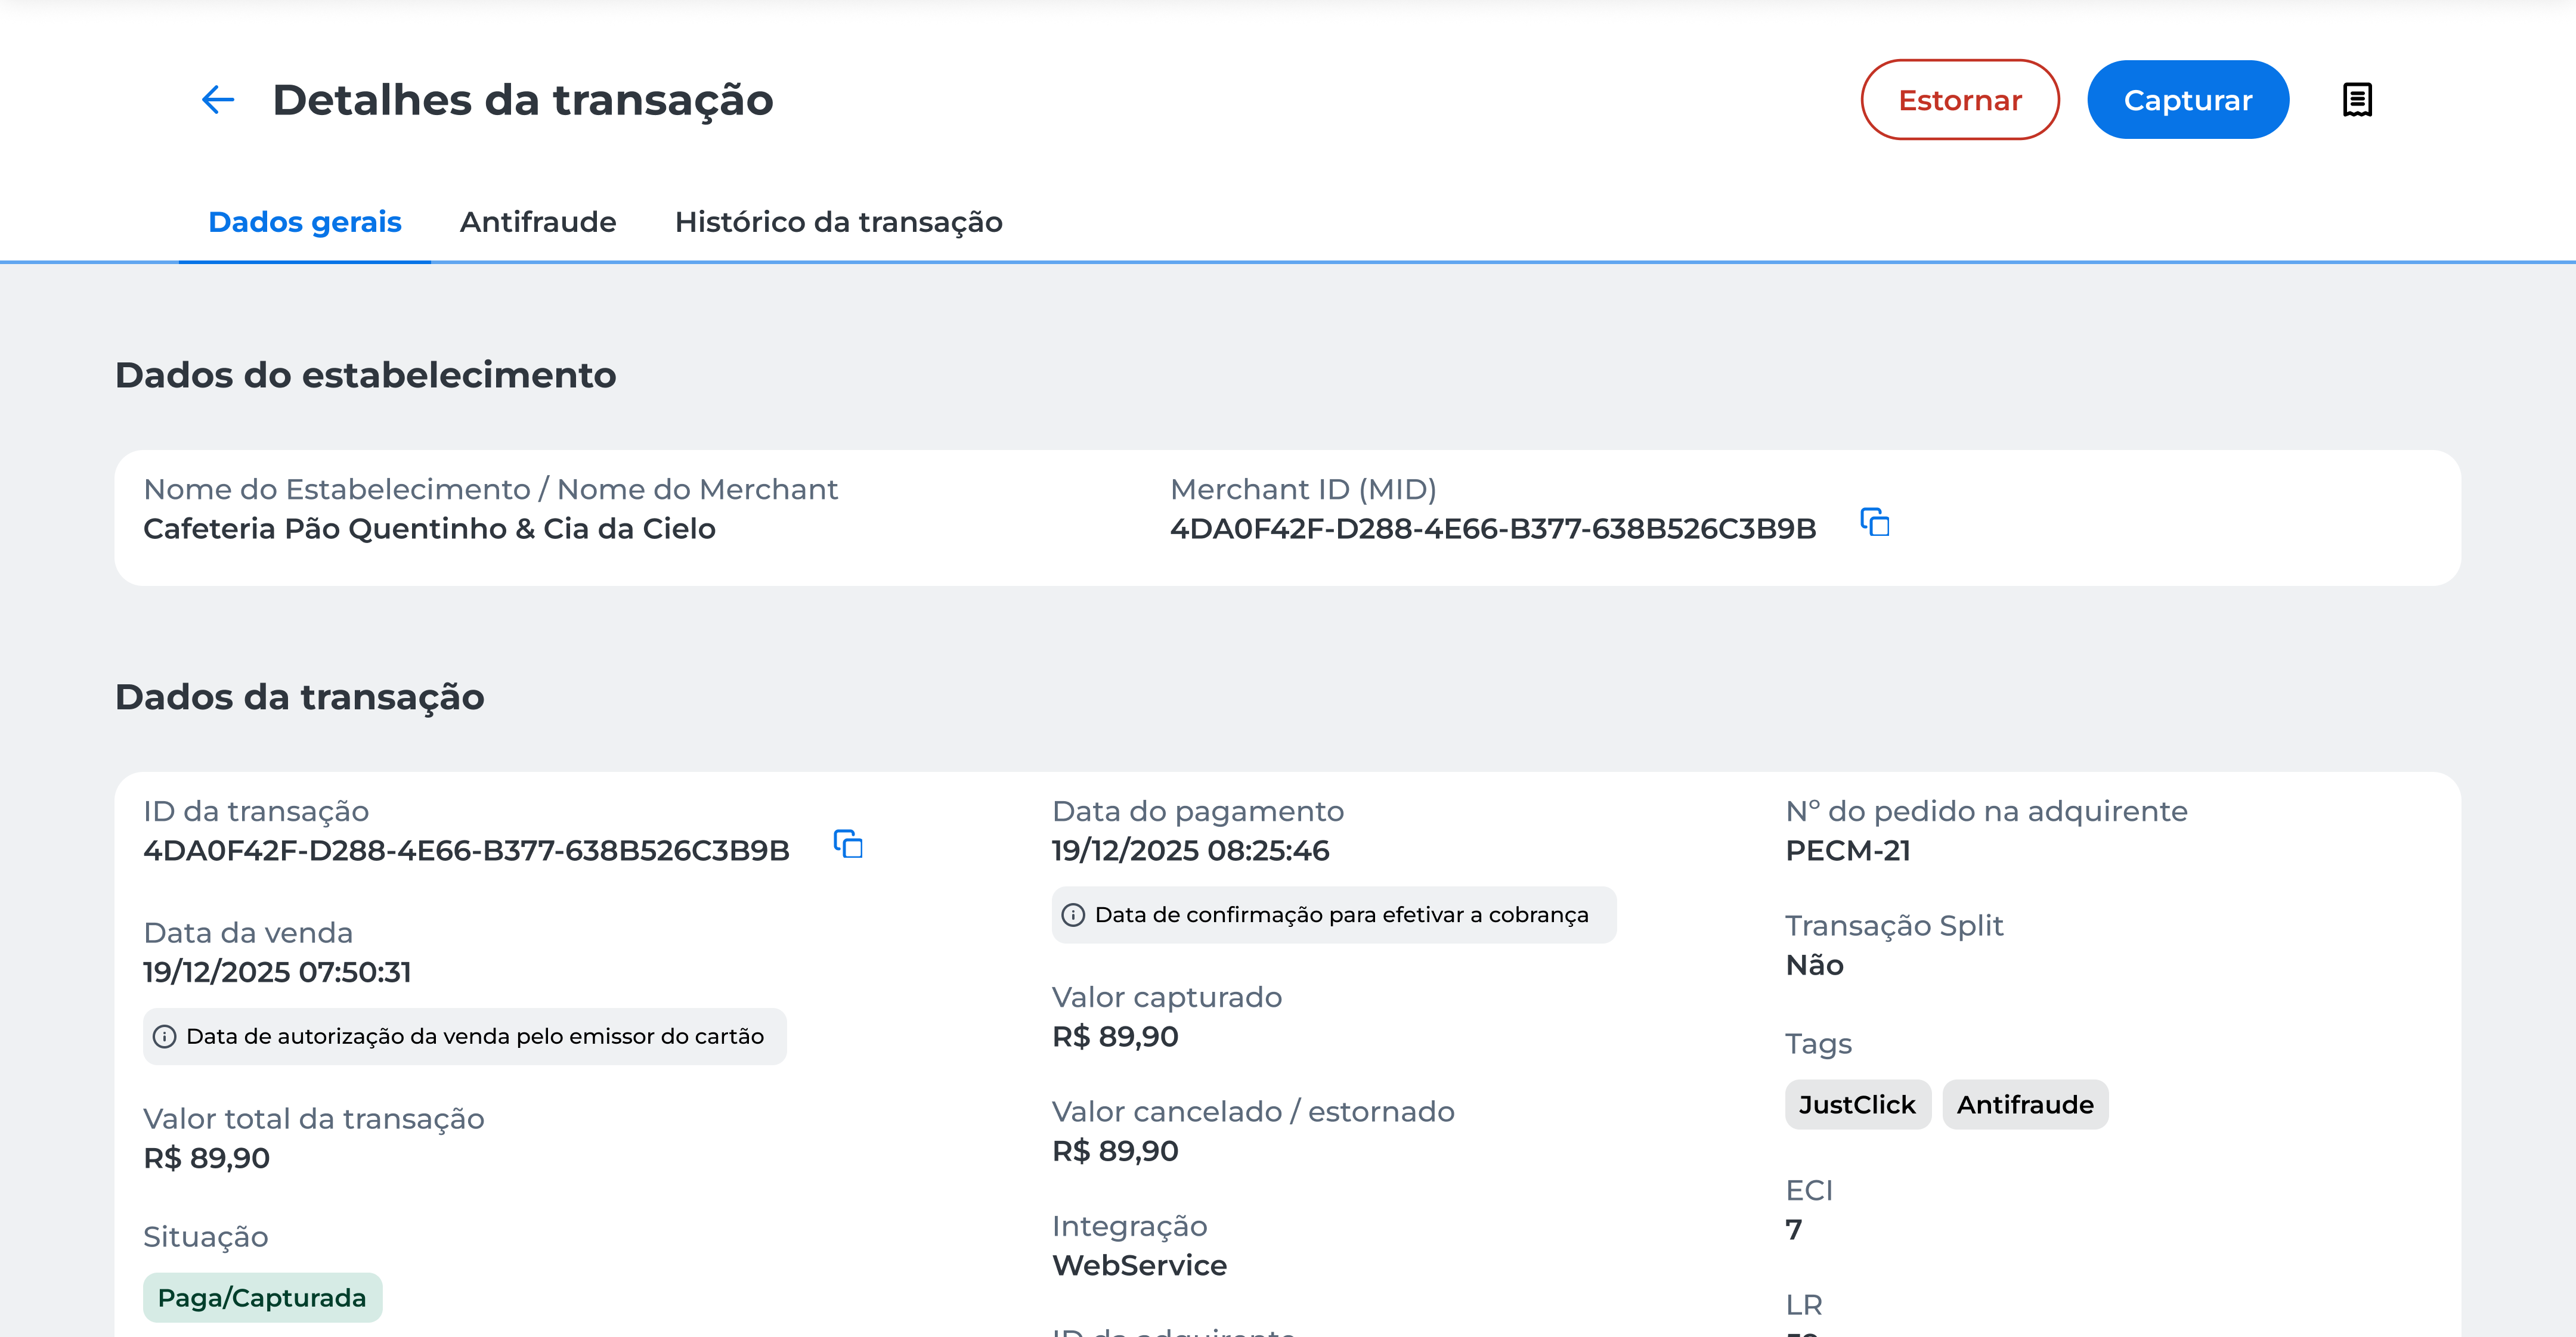
Task: Click the Capturar button
Action: coord(2187,100)
